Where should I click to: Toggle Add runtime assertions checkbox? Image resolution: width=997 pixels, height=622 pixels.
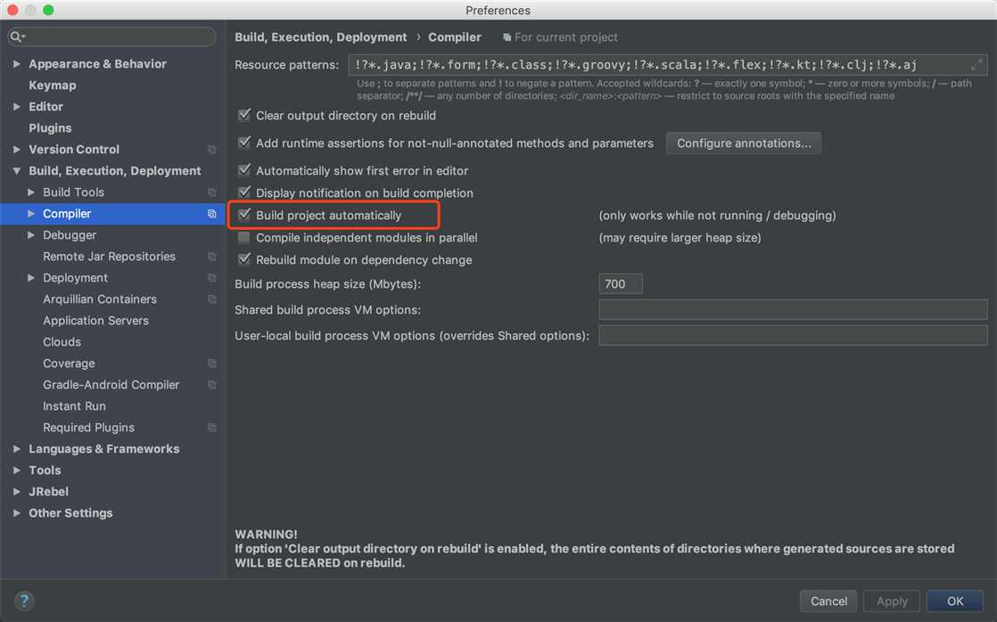(244, 143)
